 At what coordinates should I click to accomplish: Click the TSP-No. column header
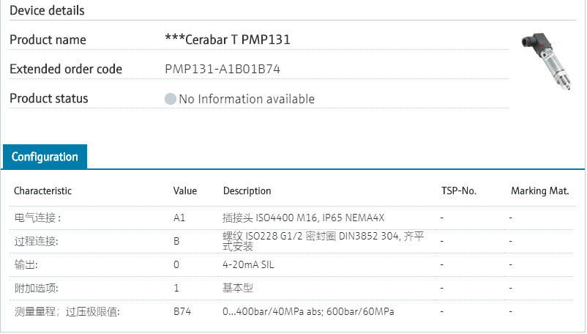[458, 191]
